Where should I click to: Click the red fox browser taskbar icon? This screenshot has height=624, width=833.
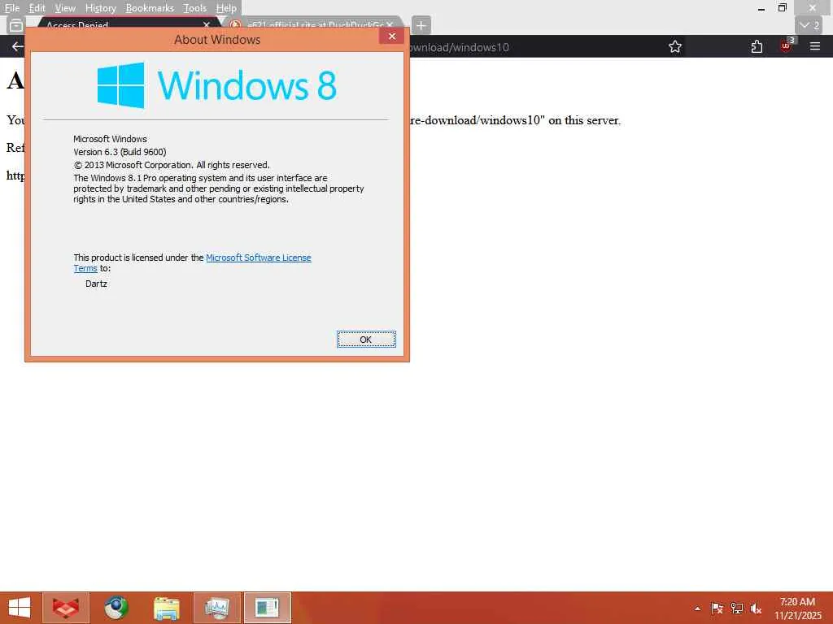click(x=66, y=608)
